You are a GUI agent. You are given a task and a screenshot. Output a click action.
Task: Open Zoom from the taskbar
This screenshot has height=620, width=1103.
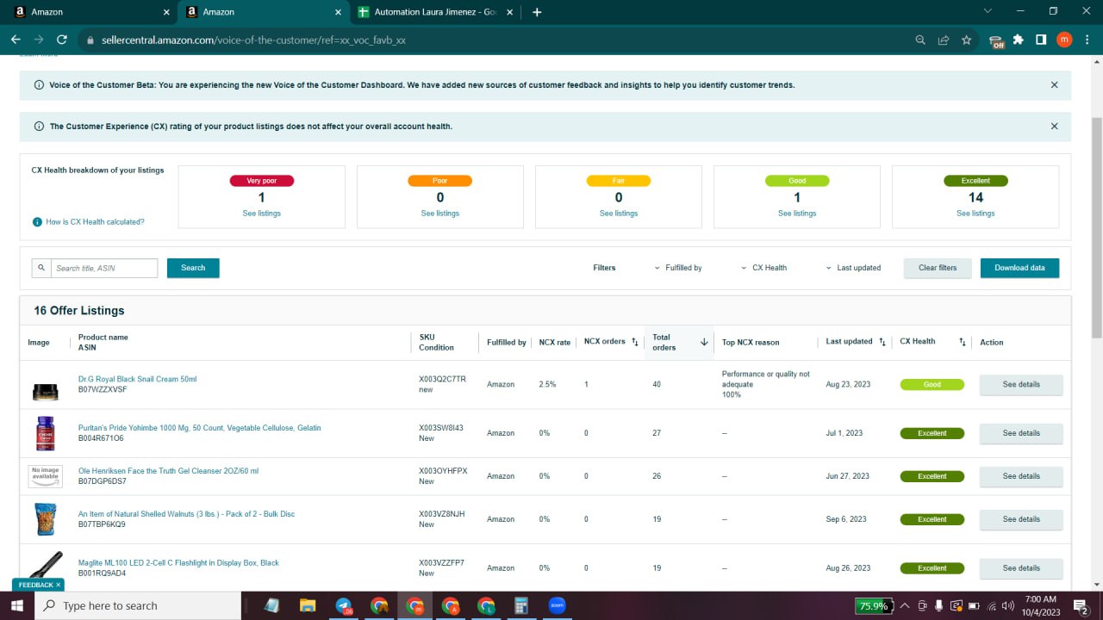(557, 605)
